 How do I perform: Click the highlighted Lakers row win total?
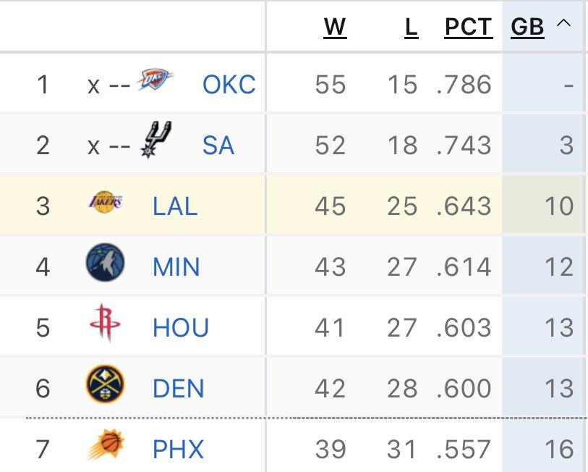[331, 206]
